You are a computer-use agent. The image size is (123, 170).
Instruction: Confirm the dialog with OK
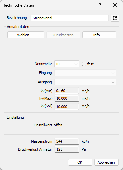80,162
